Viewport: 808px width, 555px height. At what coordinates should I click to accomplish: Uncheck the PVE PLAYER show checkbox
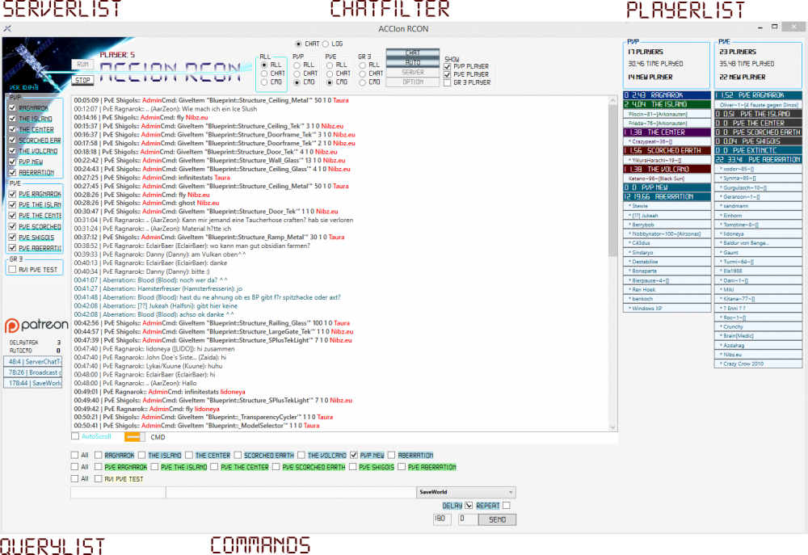[x=448, y=74]
